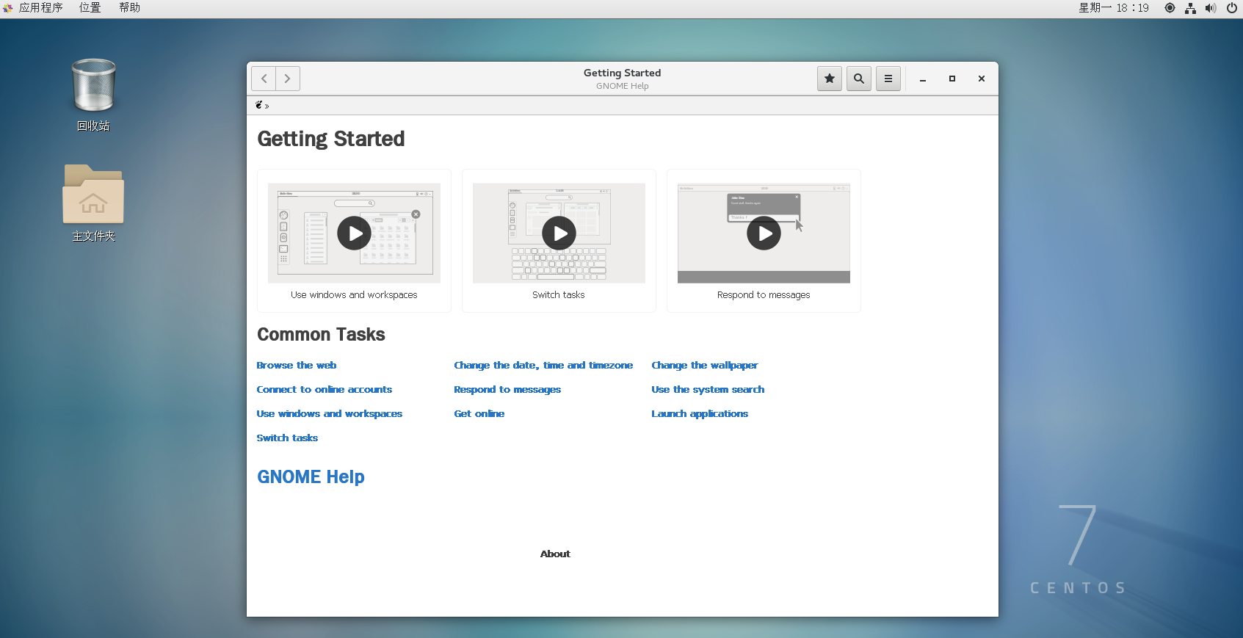Open the 'Browse the web' link
Image resolution: width=1243 pixels, height=638 pixels.
point(297,365)
